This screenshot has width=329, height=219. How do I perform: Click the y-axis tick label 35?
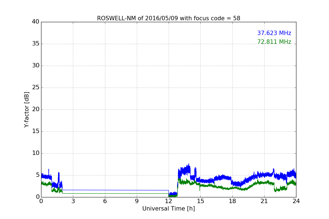click(36, 44)
